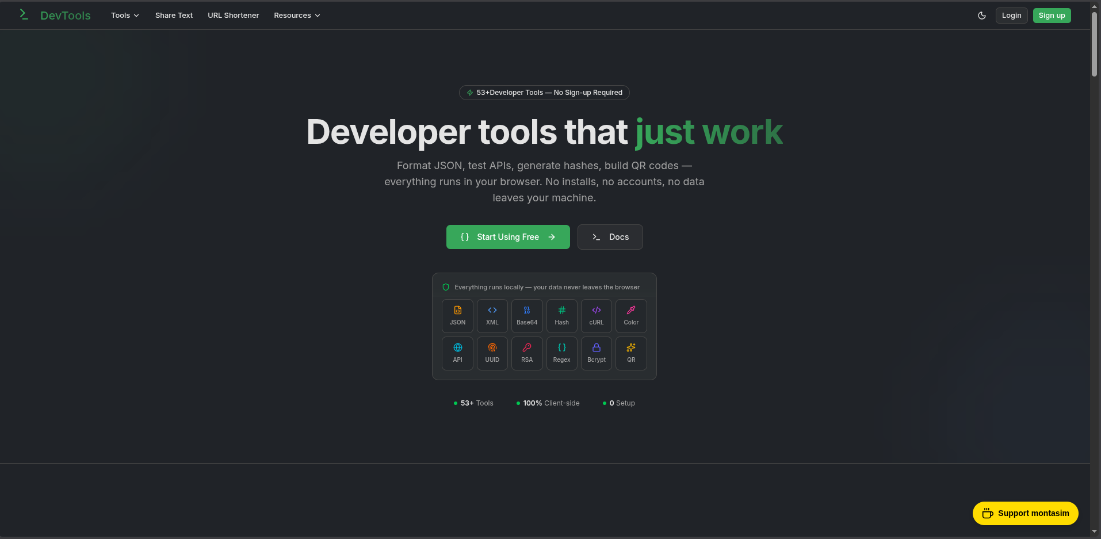Click 'Everything runs locally' notice text
Image resolution: width=1101 pixels, height=539 pixels.
click(547, 287)
